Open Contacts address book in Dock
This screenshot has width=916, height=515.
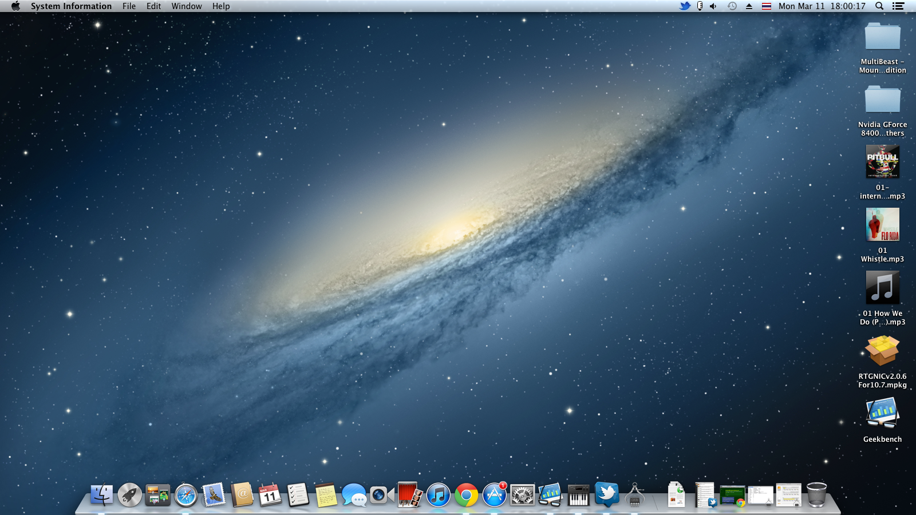242,495
